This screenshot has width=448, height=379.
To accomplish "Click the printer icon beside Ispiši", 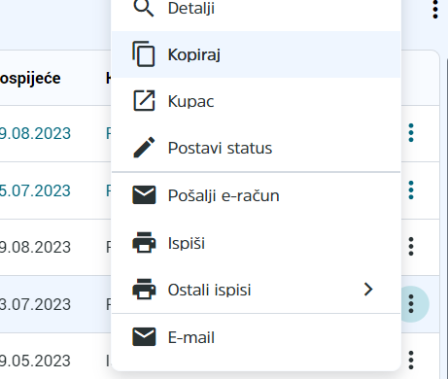I will (x=144, y=242).
